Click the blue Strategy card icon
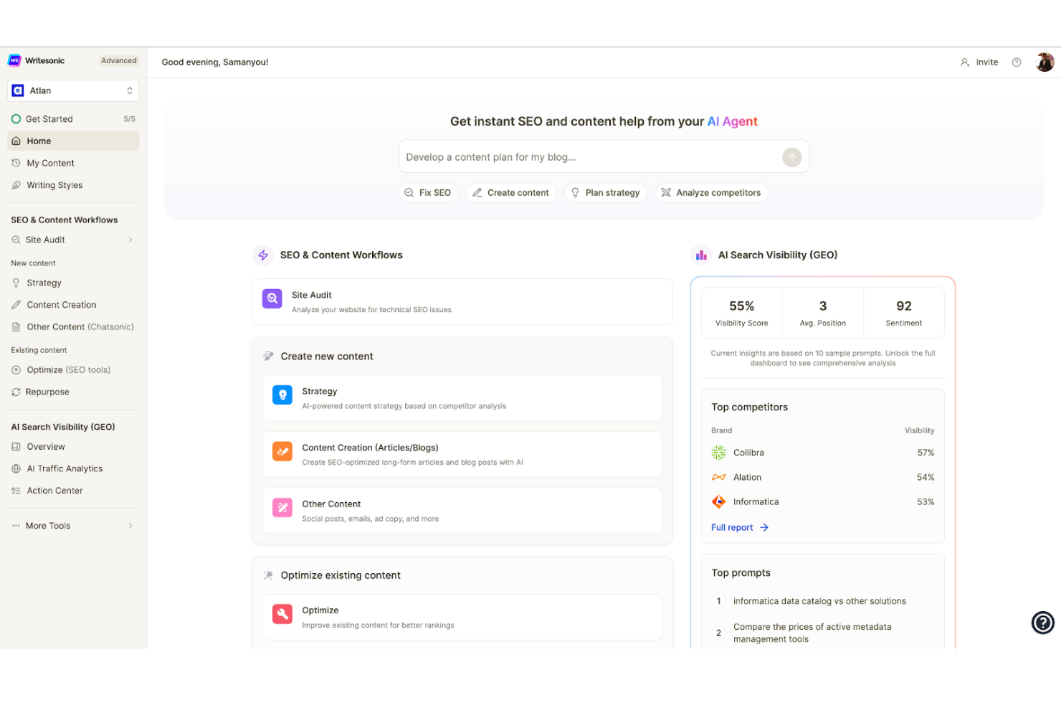1061x708 pixels. point(282,395)
